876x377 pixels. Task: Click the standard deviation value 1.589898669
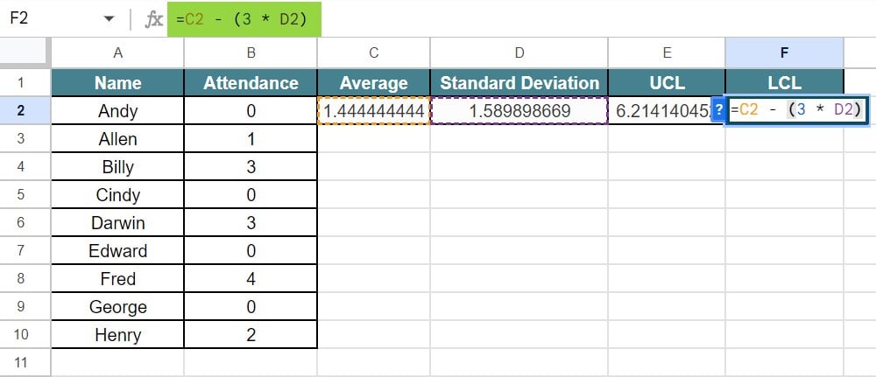point(519,110)
